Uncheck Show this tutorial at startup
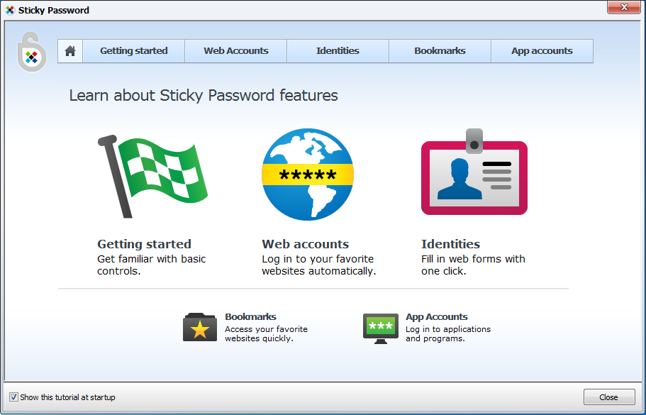646x415 pixels. [x=13, y=397]
